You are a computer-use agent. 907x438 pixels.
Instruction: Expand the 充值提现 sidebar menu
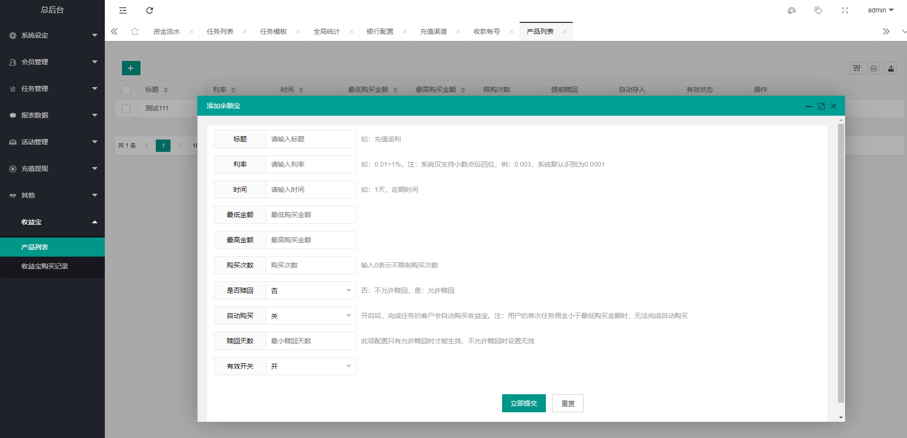52,169
